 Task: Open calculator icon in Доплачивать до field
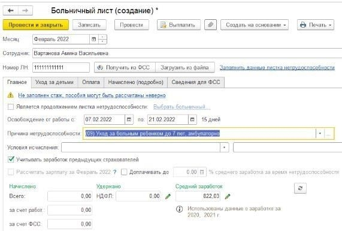(202, 172)
